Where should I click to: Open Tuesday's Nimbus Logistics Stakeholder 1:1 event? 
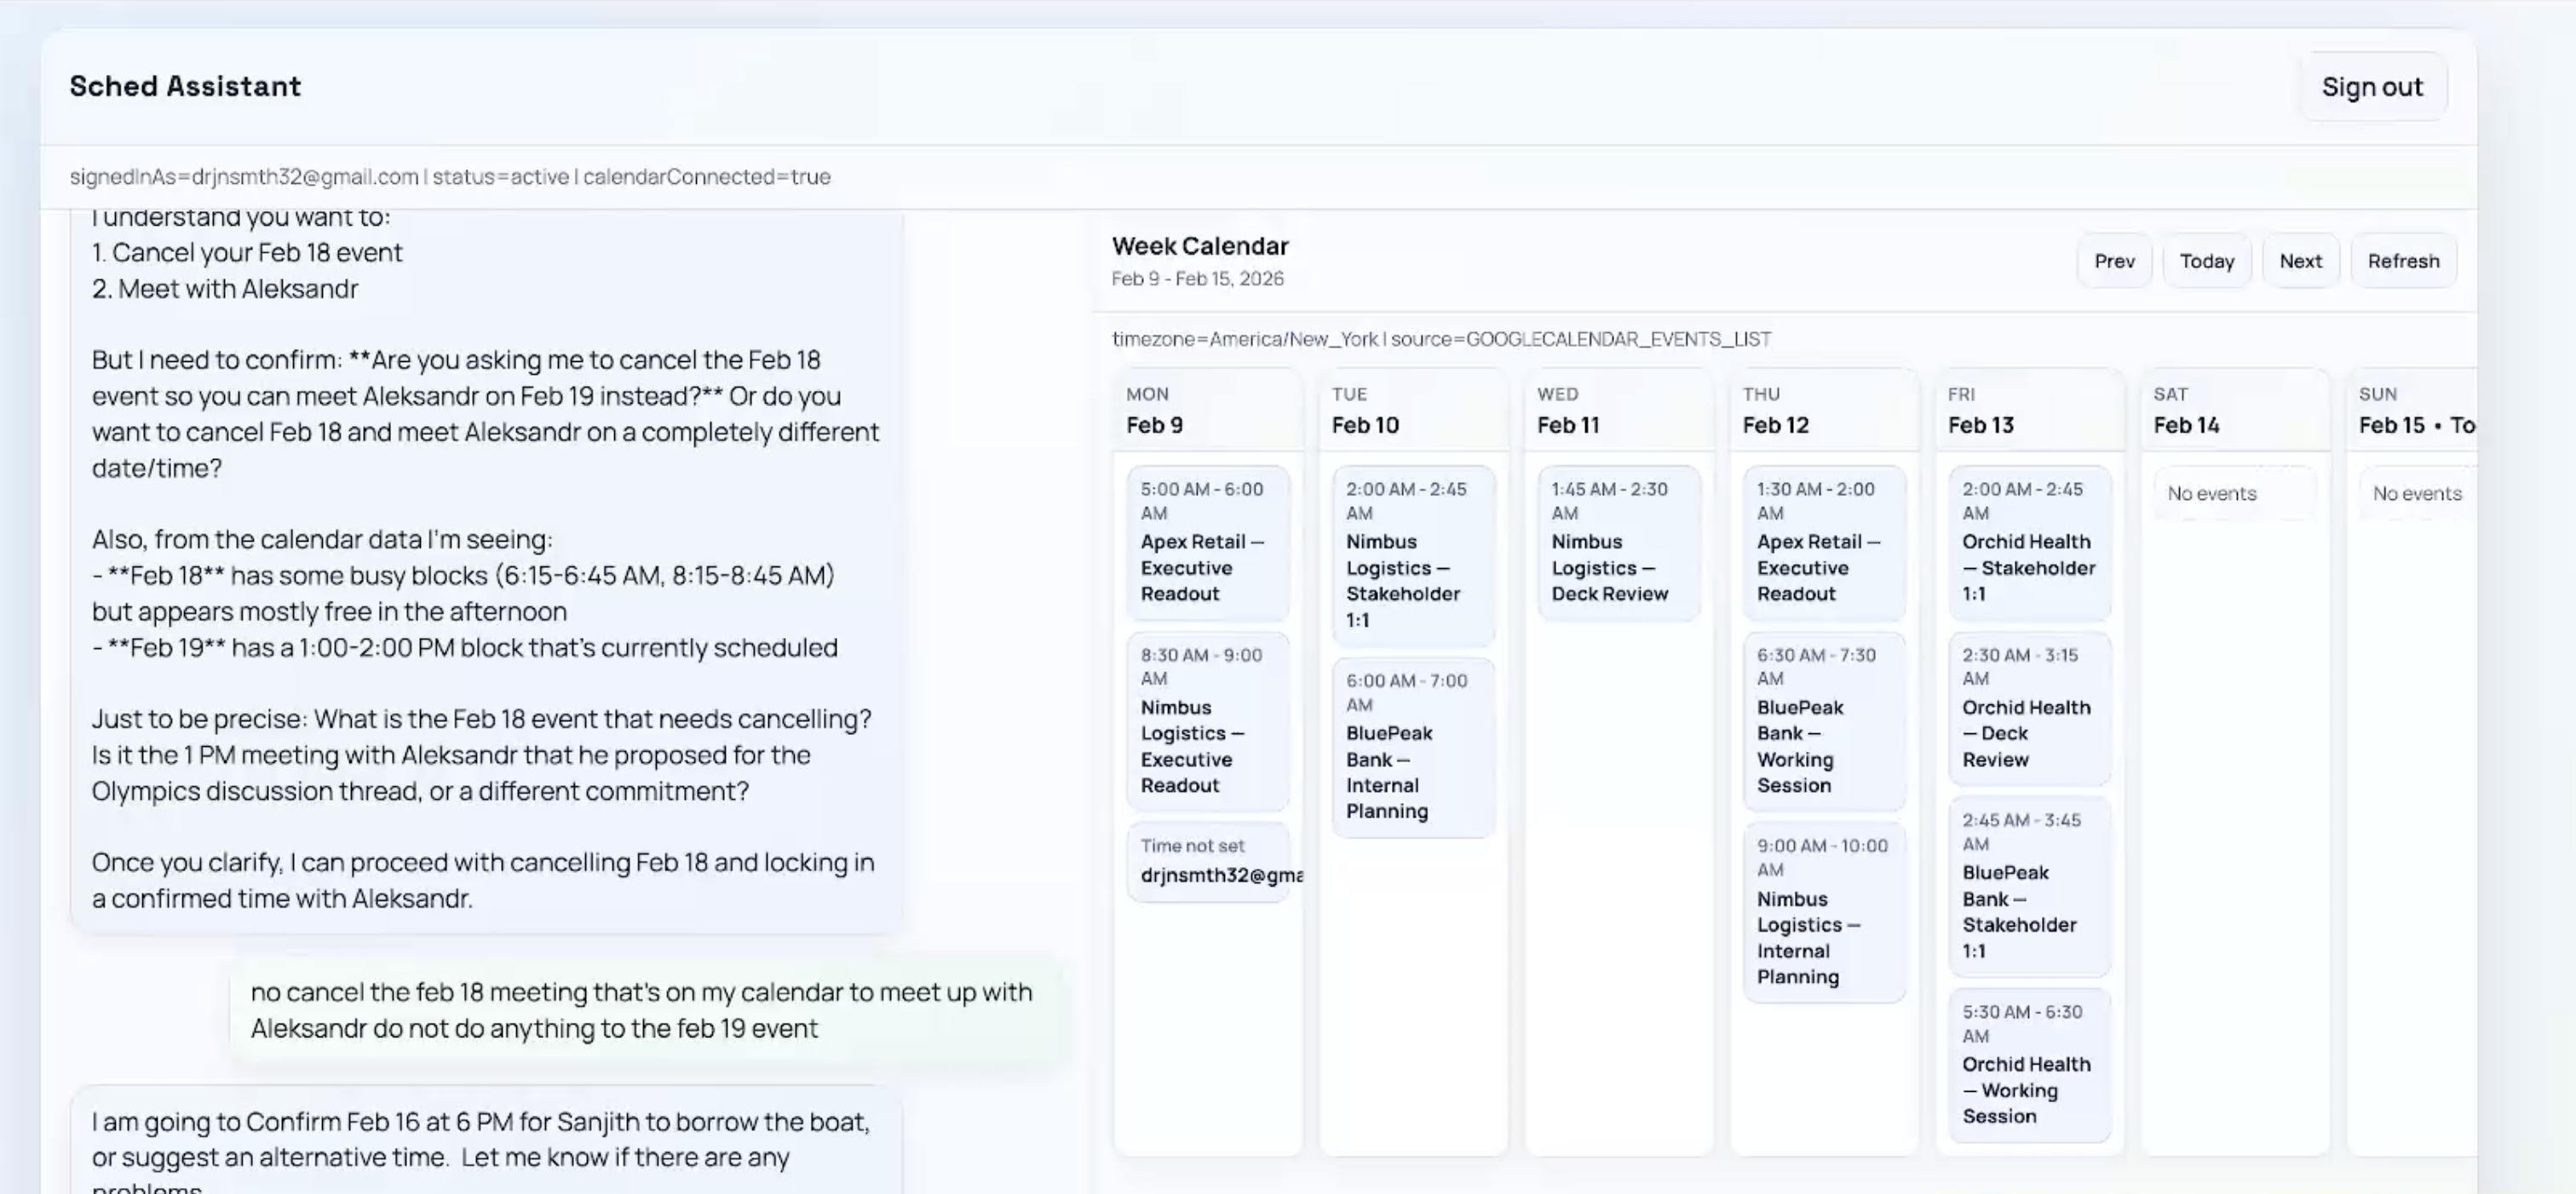1412,555
